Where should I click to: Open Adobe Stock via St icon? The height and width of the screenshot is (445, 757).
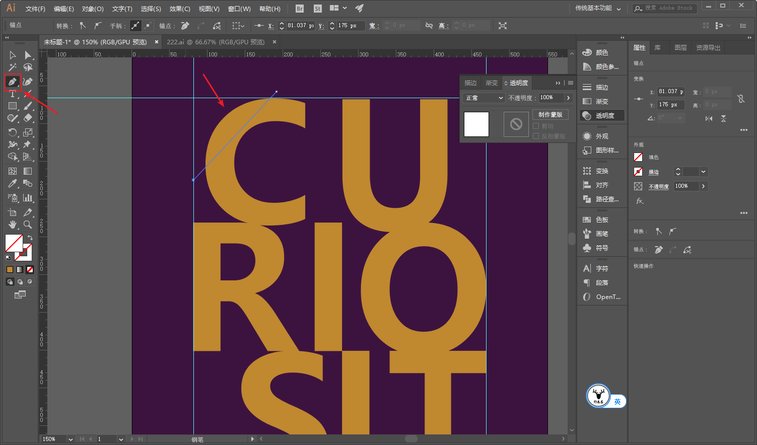click(x=318, y=9)
